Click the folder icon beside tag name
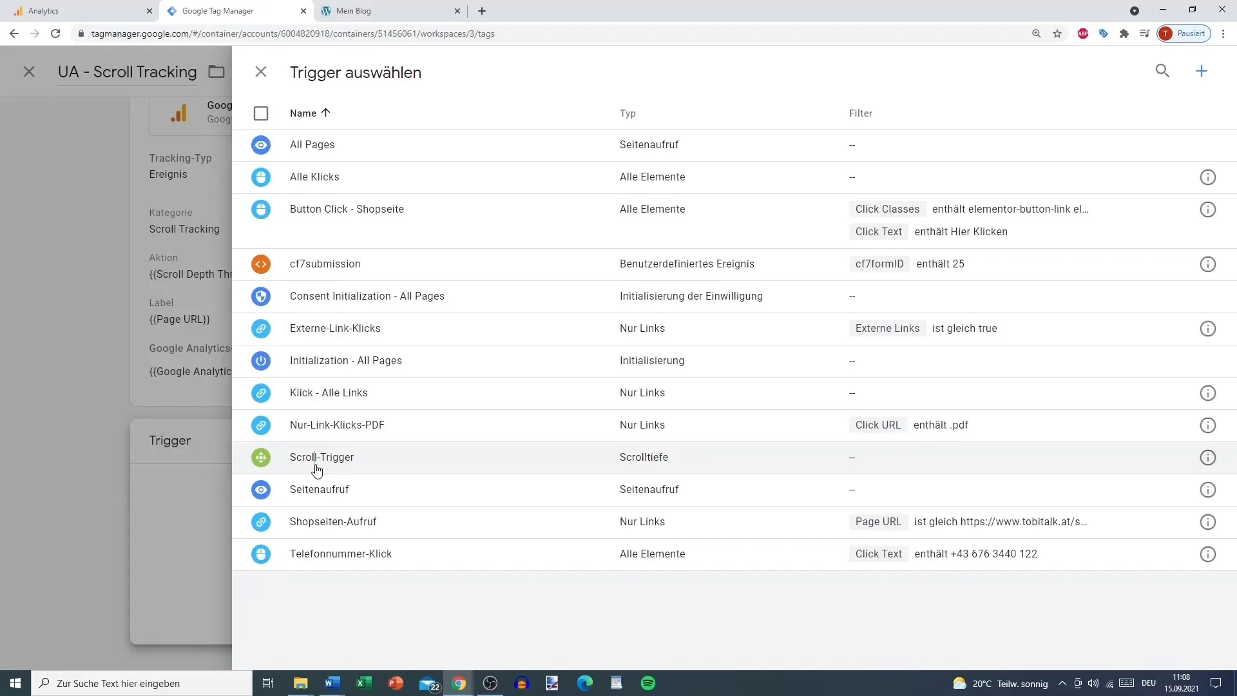The height and width of the screenshot is (696, 1237). [x=216, y=72]
